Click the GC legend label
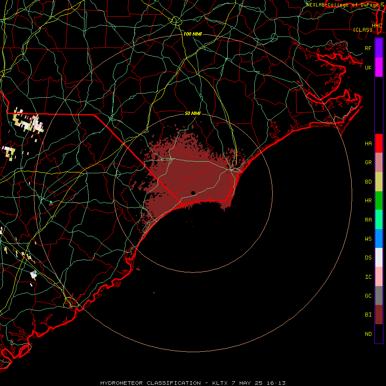 point(368,296)
